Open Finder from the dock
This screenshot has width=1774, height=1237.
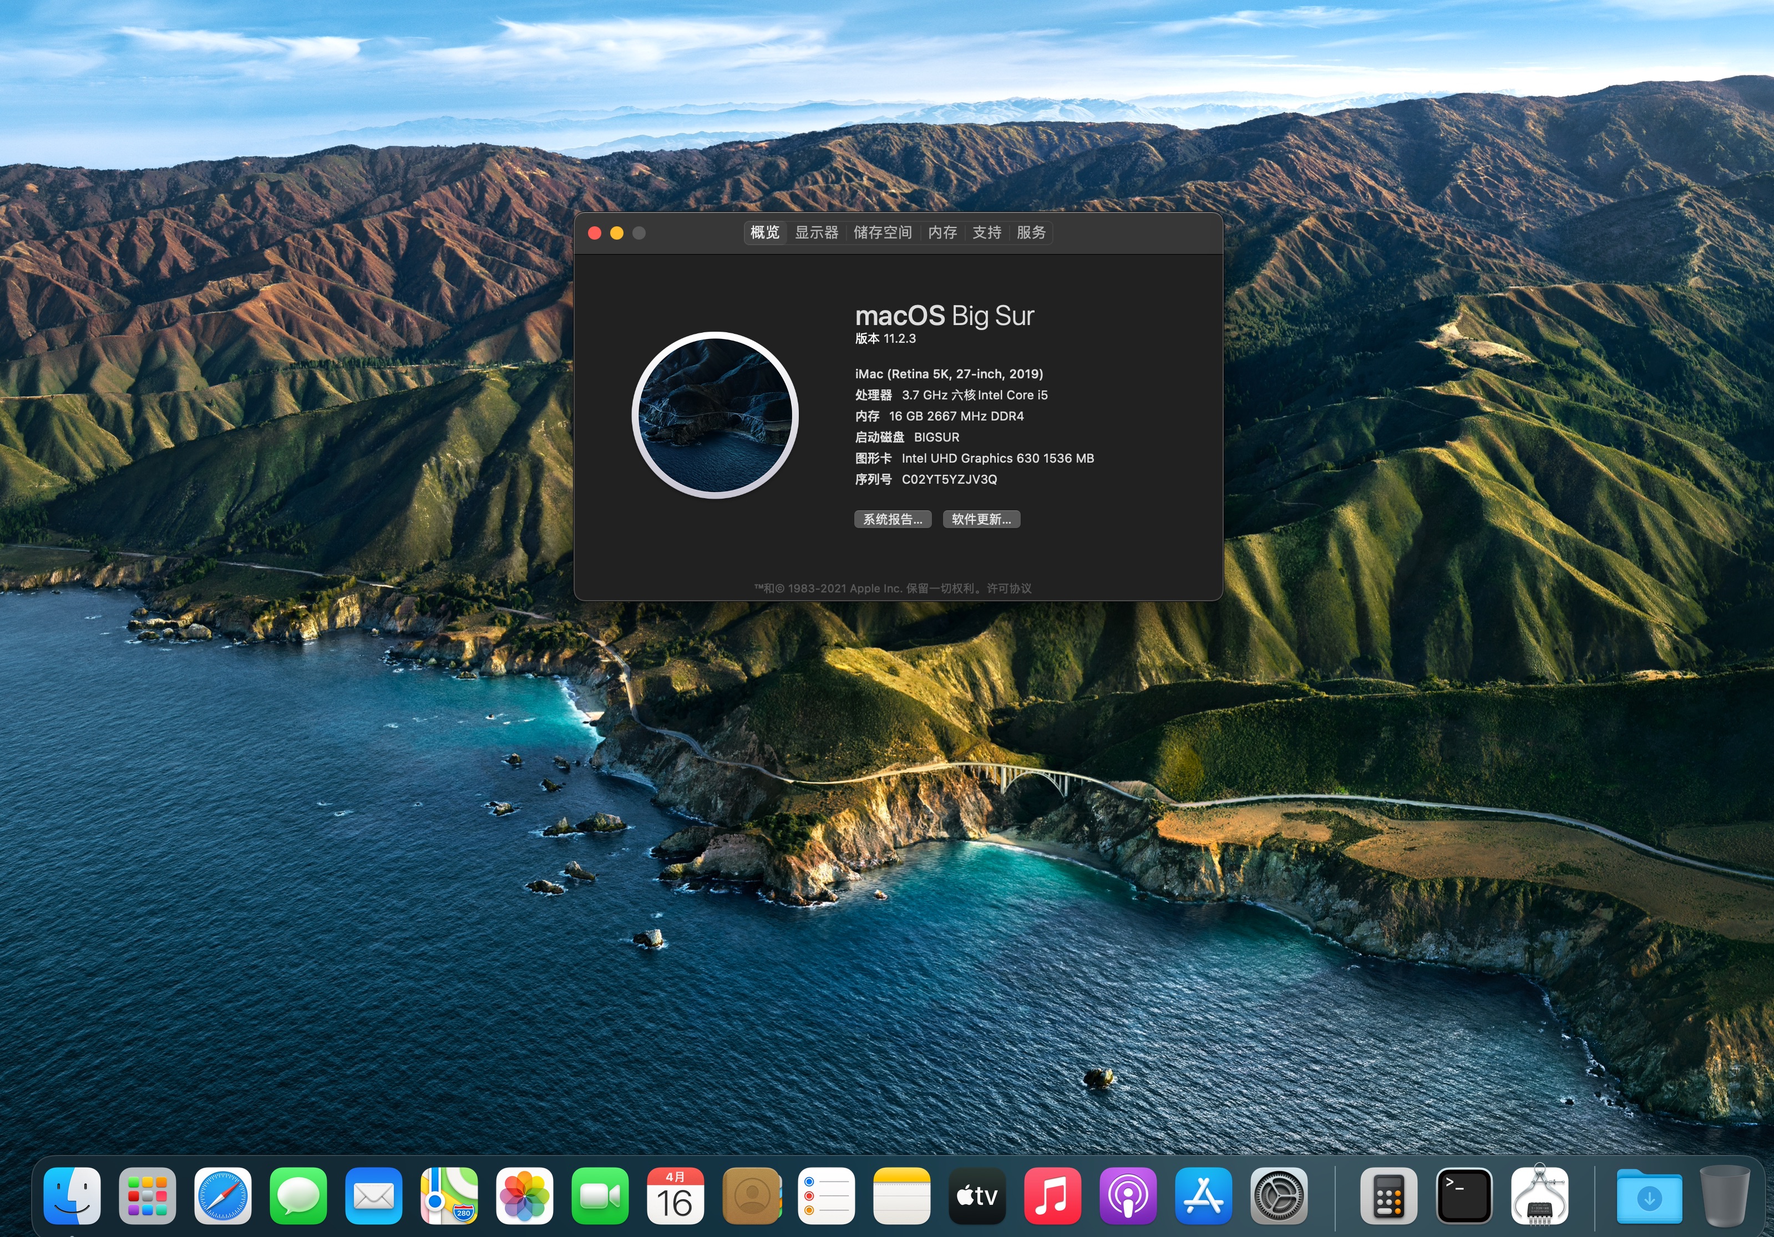click(x=72, y=1196)
